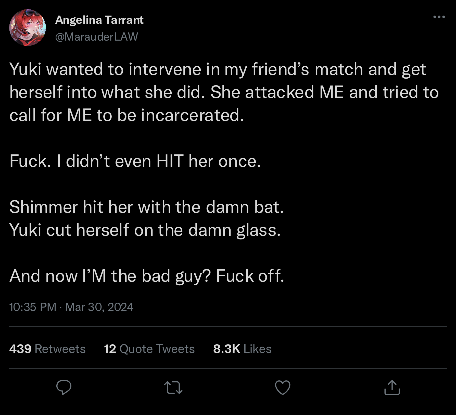
Task: Like the tweet with the heart icon
Action: pyautogui.click(x=283, y=387)
